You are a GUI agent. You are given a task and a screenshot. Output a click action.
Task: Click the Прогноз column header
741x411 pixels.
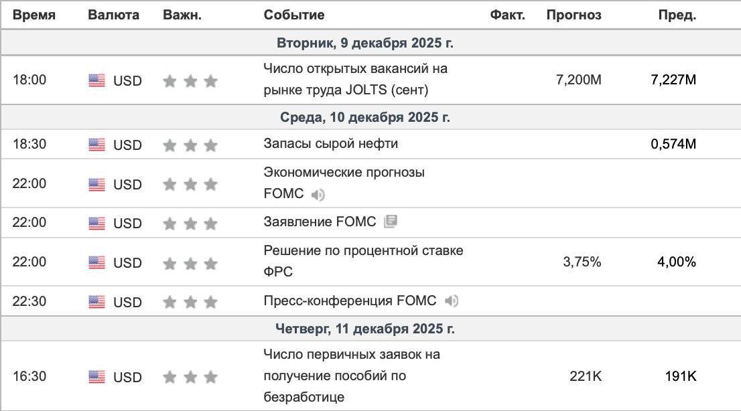pos(574,15)
